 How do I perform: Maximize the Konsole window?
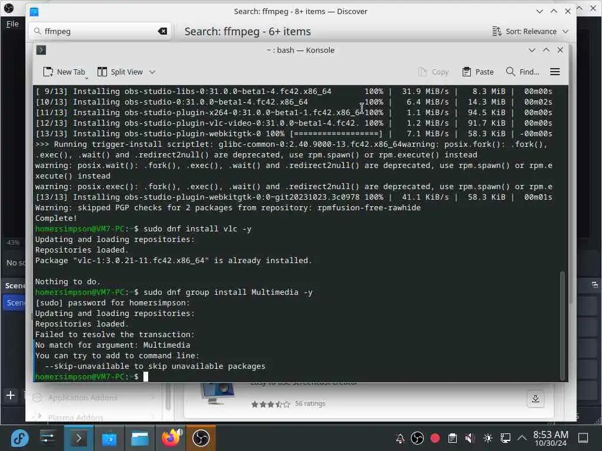point(546,51)
